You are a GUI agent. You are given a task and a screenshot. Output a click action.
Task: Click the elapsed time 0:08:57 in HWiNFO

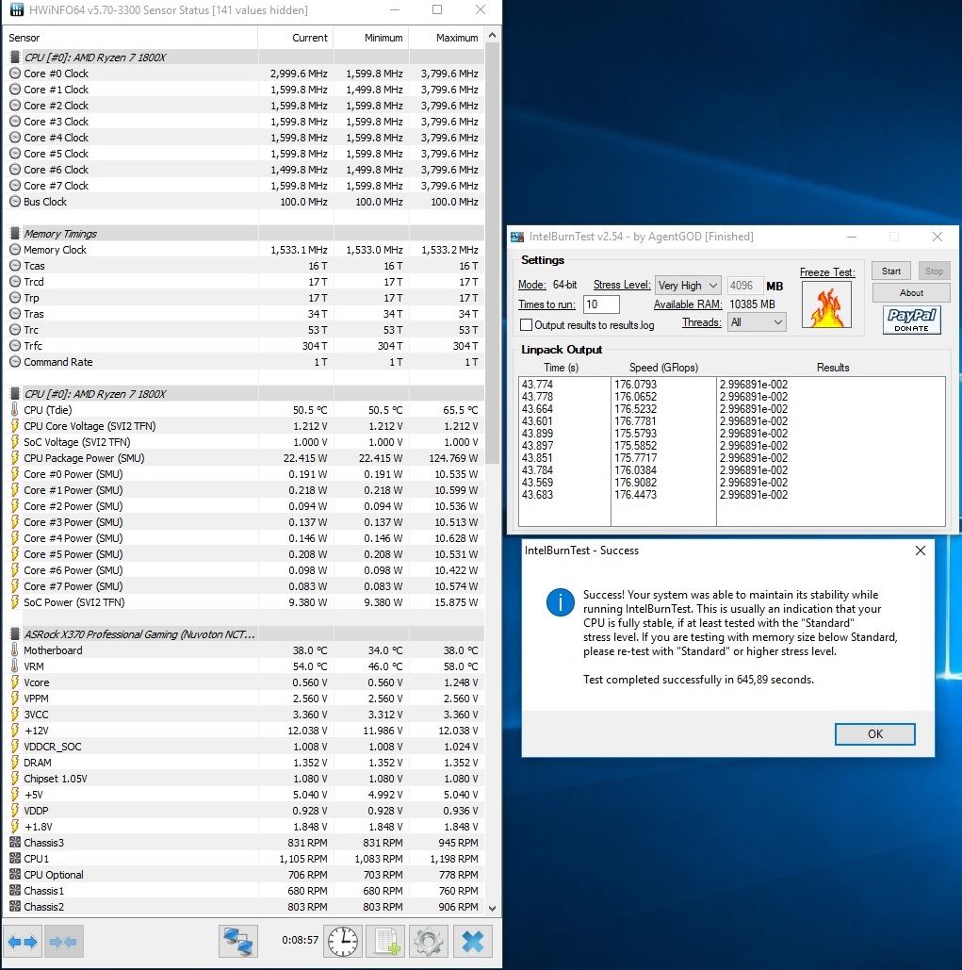coord(300,941)
